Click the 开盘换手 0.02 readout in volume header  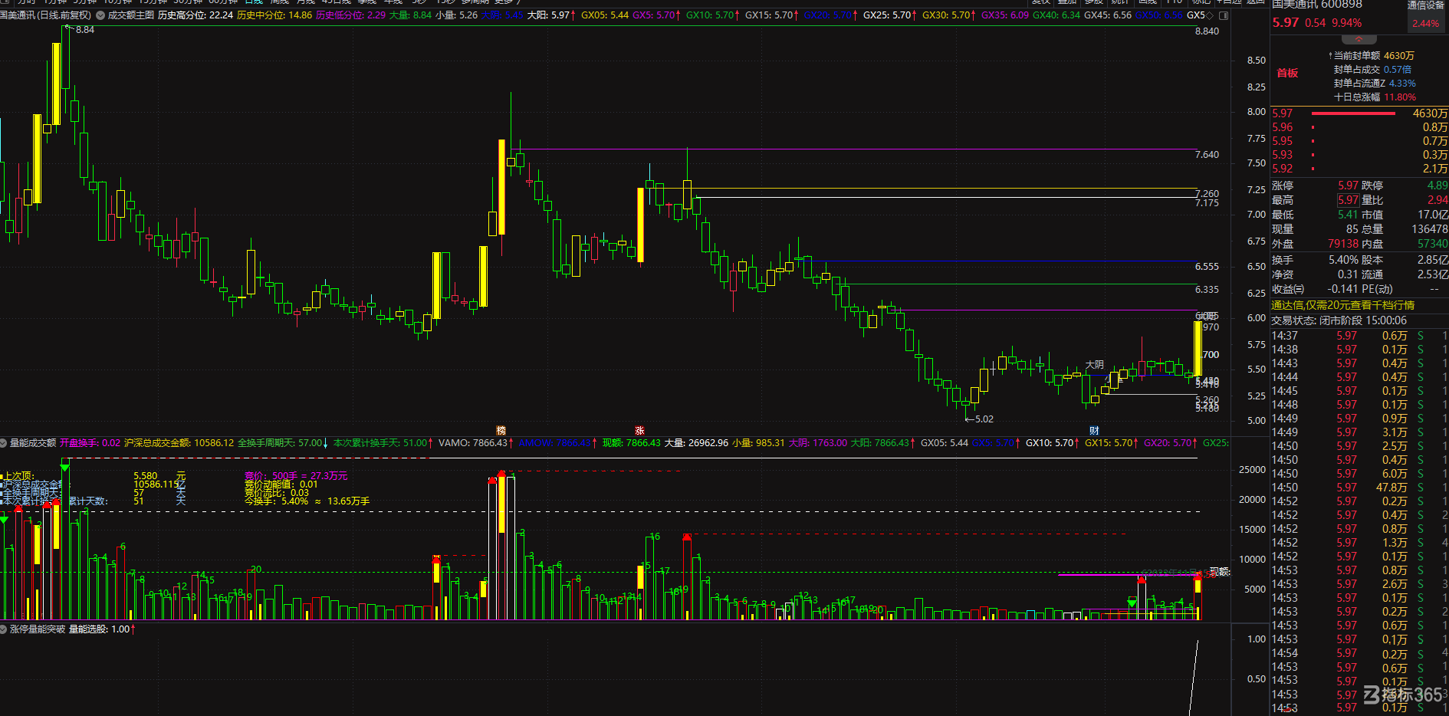tap(90, 443)
